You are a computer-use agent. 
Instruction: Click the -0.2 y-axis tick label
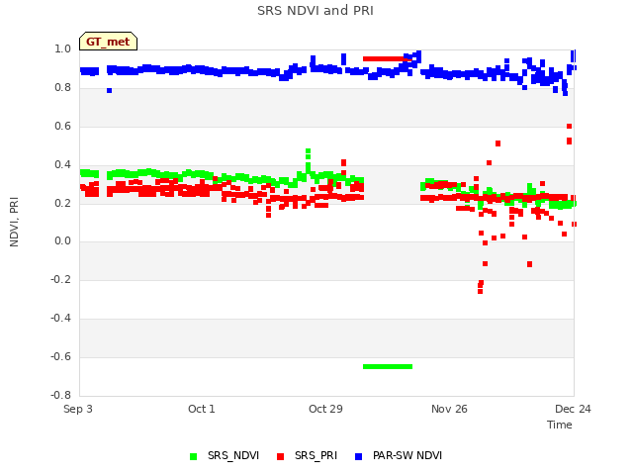pos(60,280)
